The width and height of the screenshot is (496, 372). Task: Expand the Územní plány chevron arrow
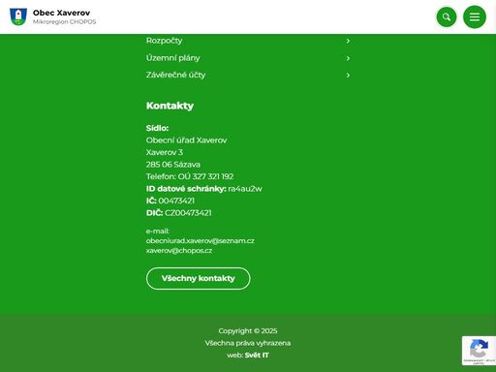(x=348, y=58)
